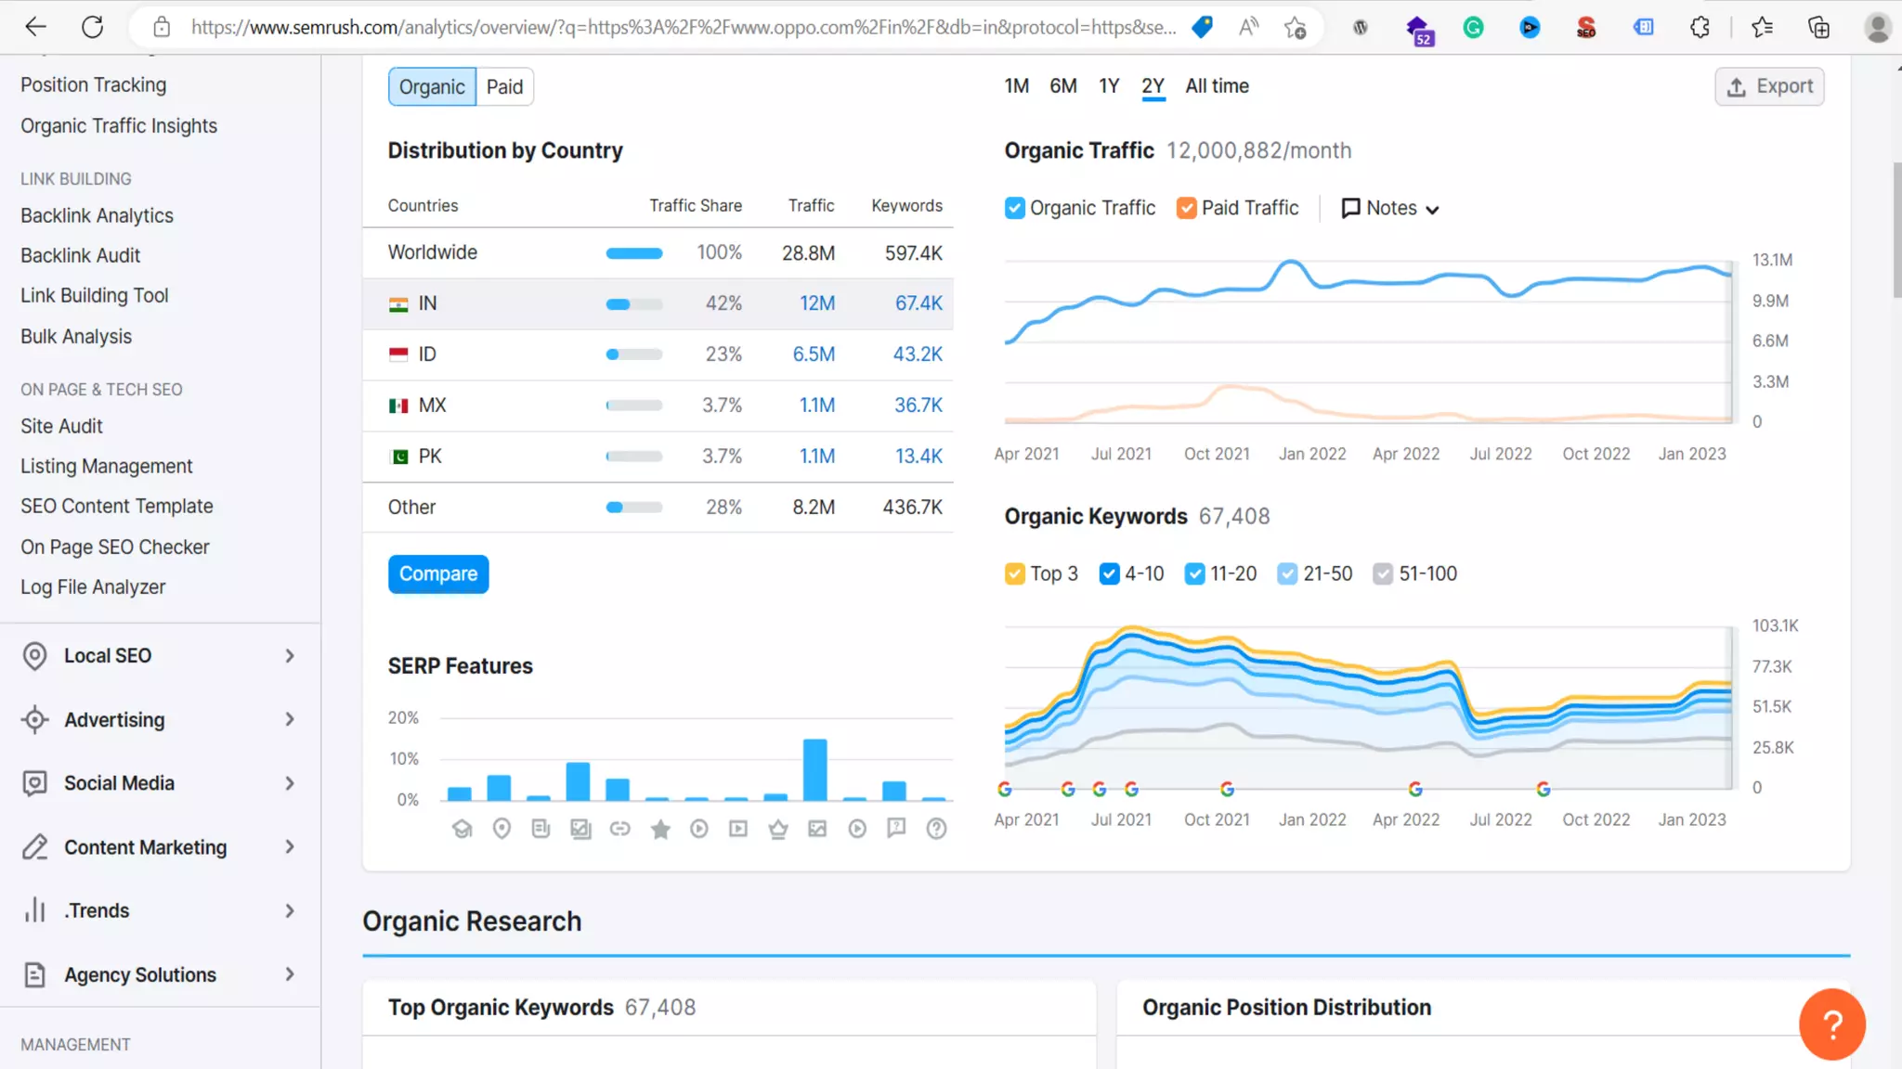Click the location pin SERP feature icon

pos(502,829)
